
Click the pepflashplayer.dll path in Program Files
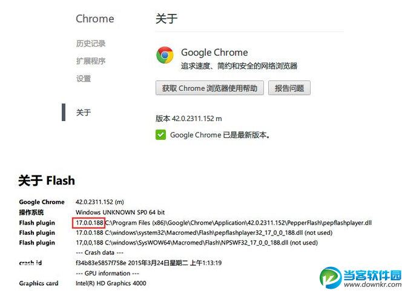pos(239,223)
